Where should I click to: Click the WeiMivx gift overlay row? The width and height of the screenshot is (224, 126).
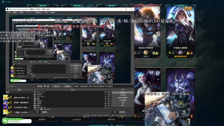[16, 112]
